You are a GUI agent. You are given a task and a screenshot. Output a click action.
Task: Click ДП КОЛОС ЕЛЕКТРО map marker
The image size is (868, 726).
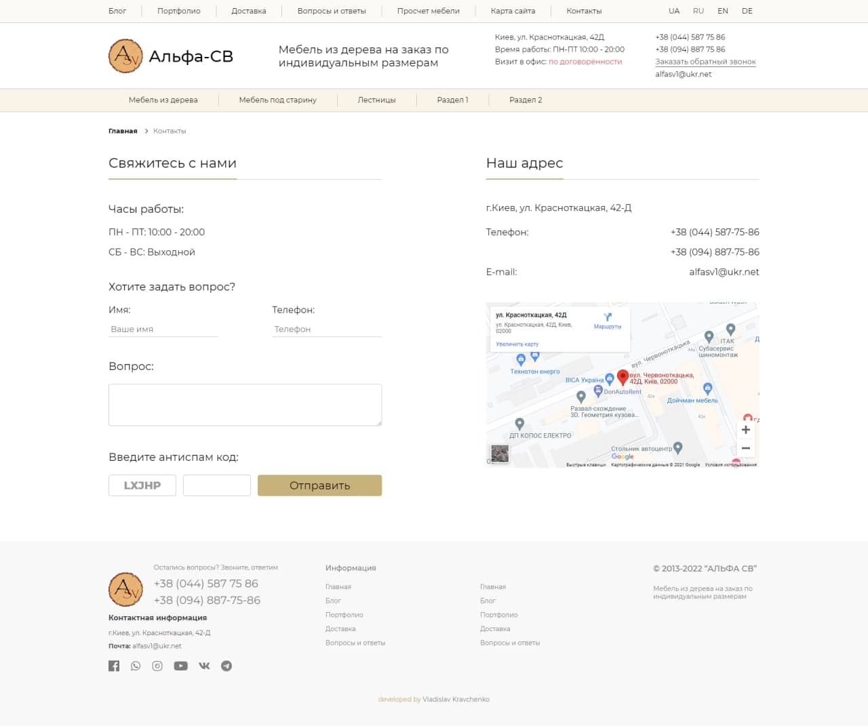[519, 424]
